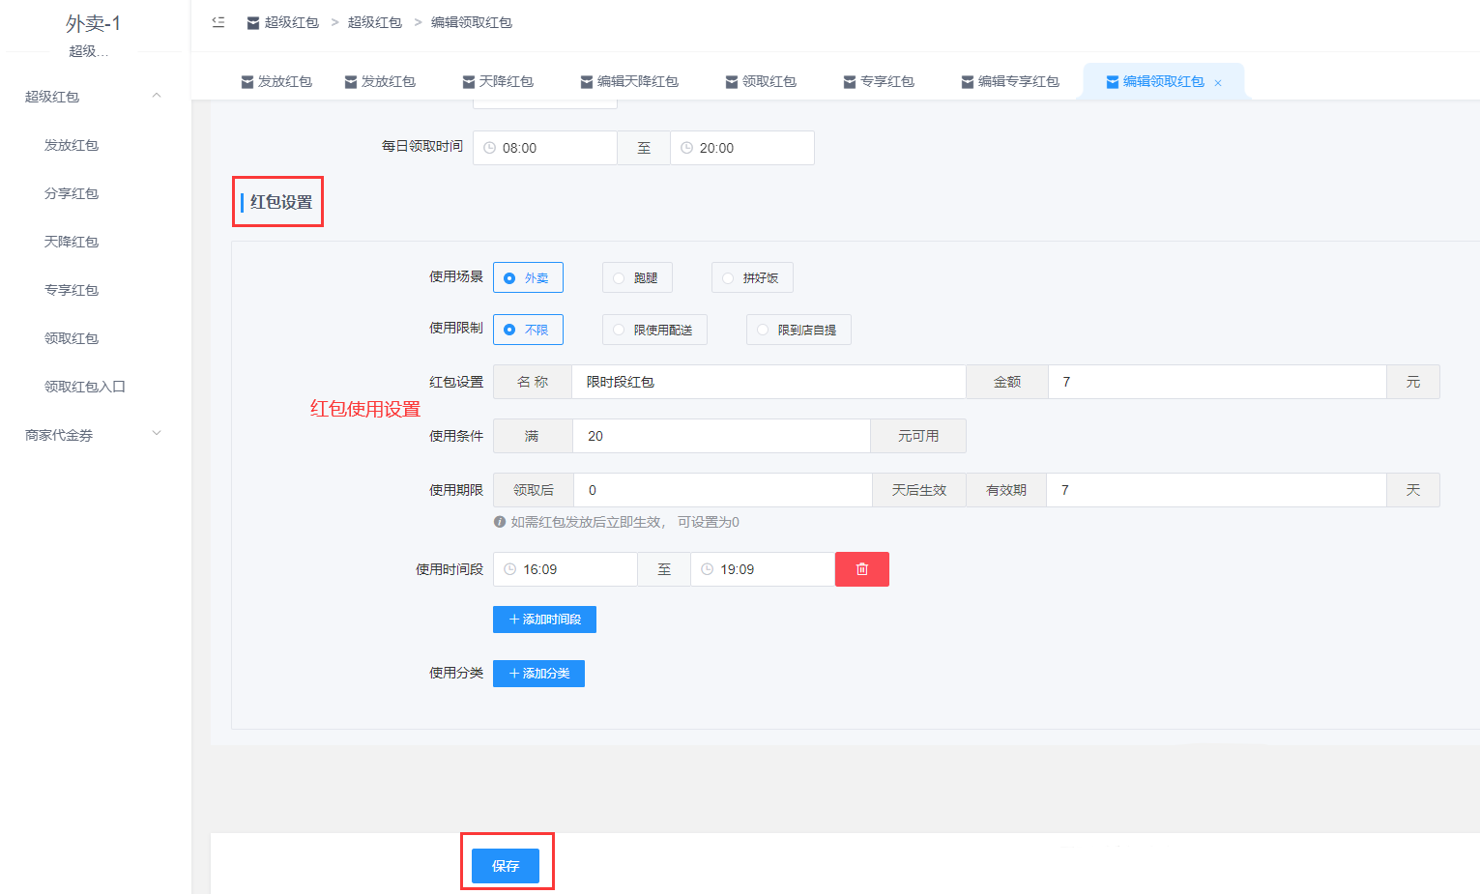Collapse the sidebar with the menu fold icon
Viewport: 1480px width, 894px height.
(x=218, y=22)
